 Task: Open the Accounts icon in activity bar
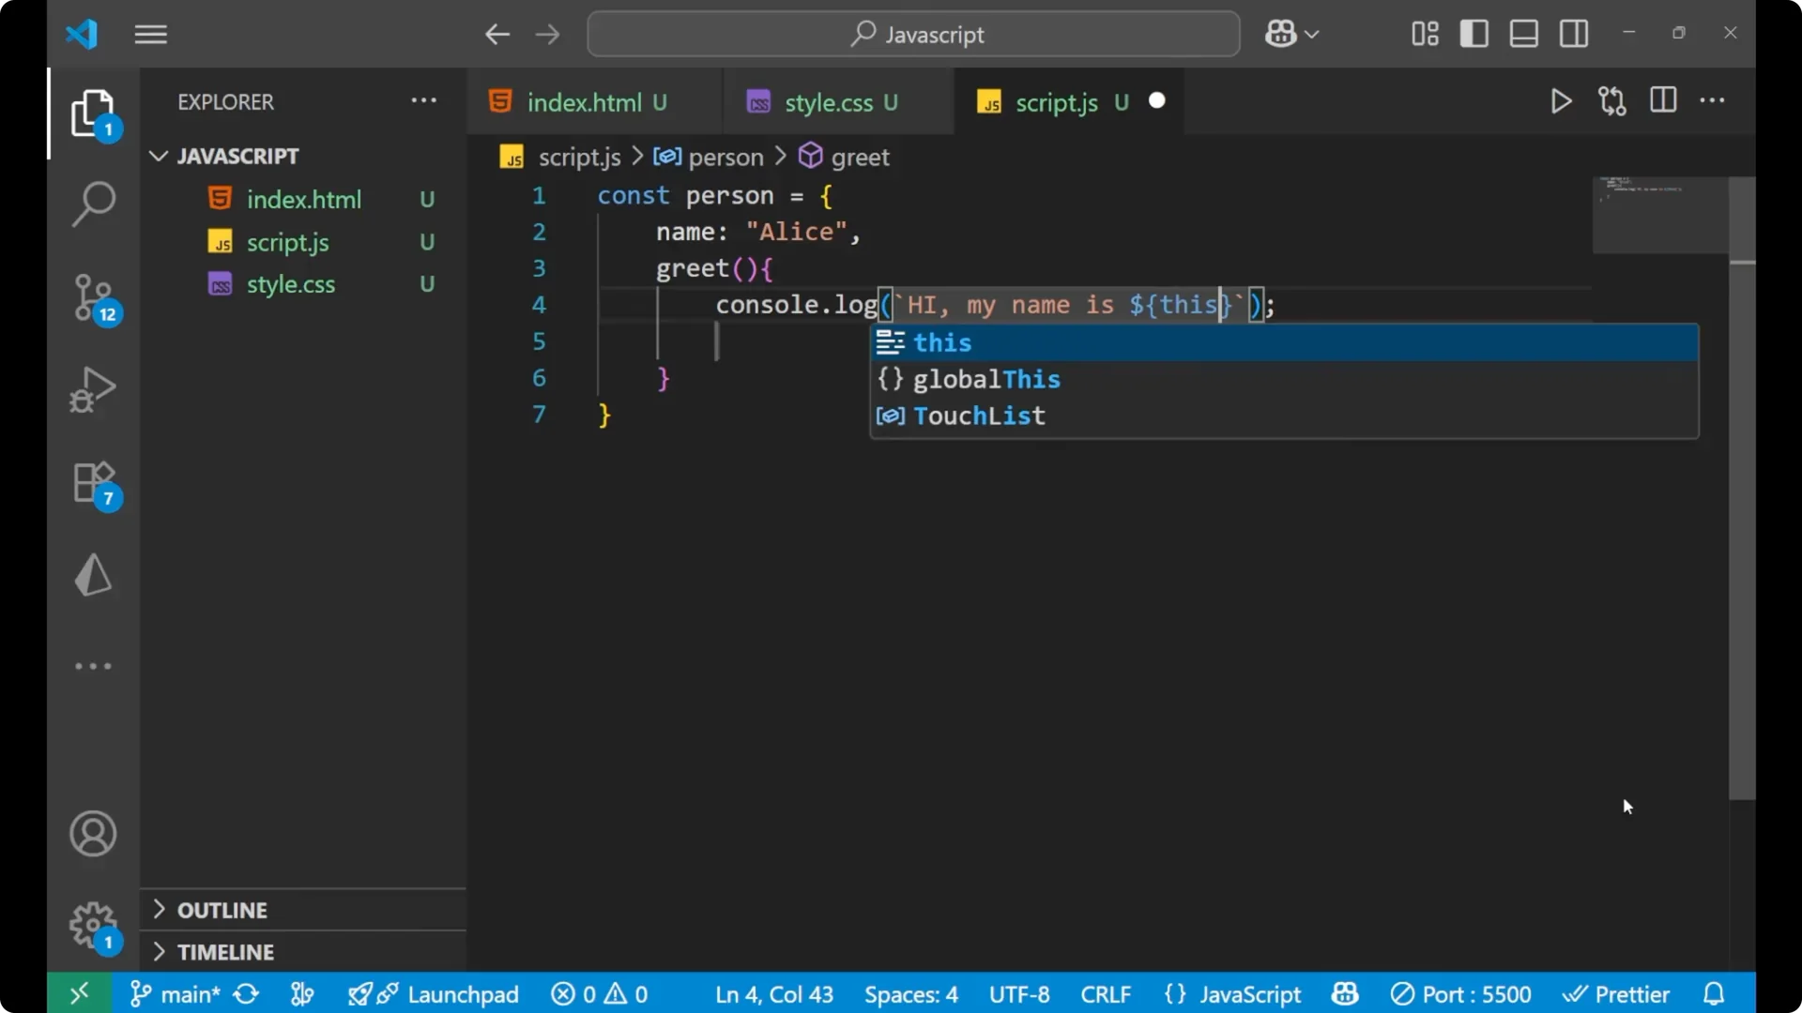coord(93,834)
